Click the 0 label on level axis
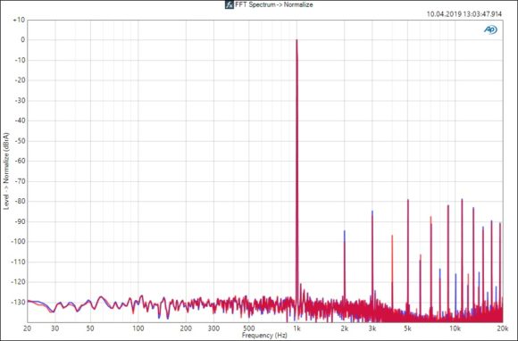 pyautogui.click(x=23, y=40)
